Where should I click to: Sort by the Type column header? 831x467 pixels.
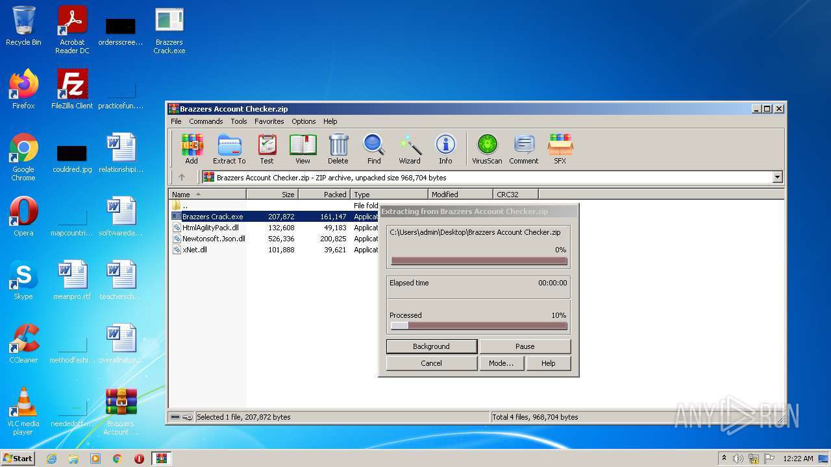pos(389,194)
